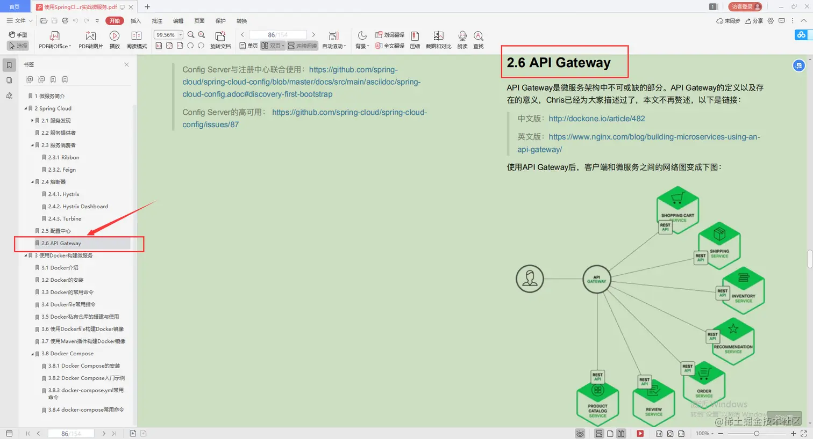The image size is (813, 439).
Task: Open the 批注 annotation tab
Action: pyautogui.click(x=156, y=21)
